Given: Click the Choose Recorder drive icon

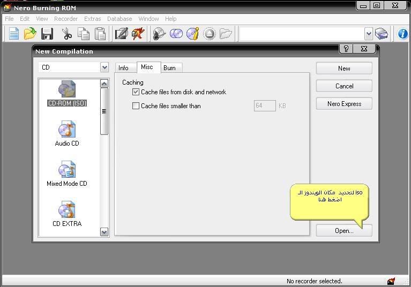Looking at the screenshot, I should (x=382, y=34).
